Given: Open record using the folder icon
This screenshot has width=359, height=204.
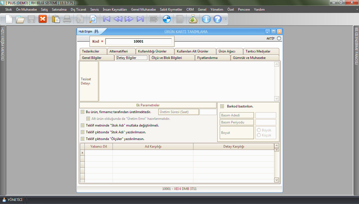Looking at the screenshot, I should pos(20,19).
